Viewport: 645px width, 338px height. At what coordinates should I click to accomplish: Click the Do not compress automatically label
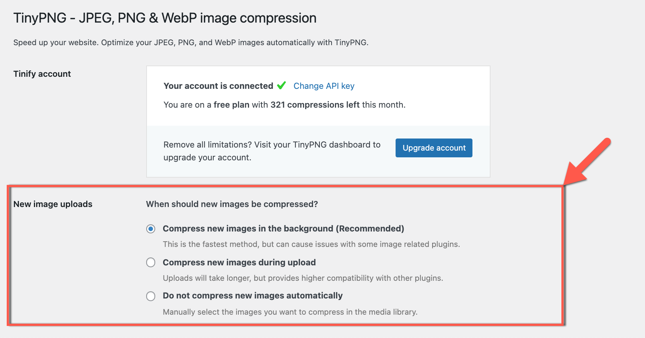[253, 295]
